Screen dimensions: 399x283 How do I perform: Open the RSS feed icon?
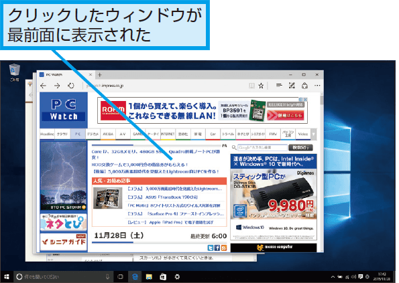[x=224, y=248]
